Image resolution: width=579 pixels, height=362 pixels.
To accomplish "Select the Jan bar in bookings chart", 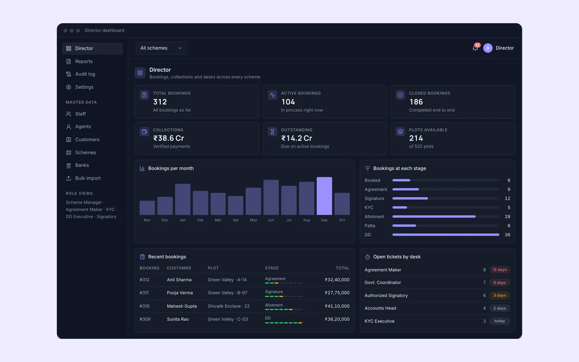I will [x=183, y=199].
